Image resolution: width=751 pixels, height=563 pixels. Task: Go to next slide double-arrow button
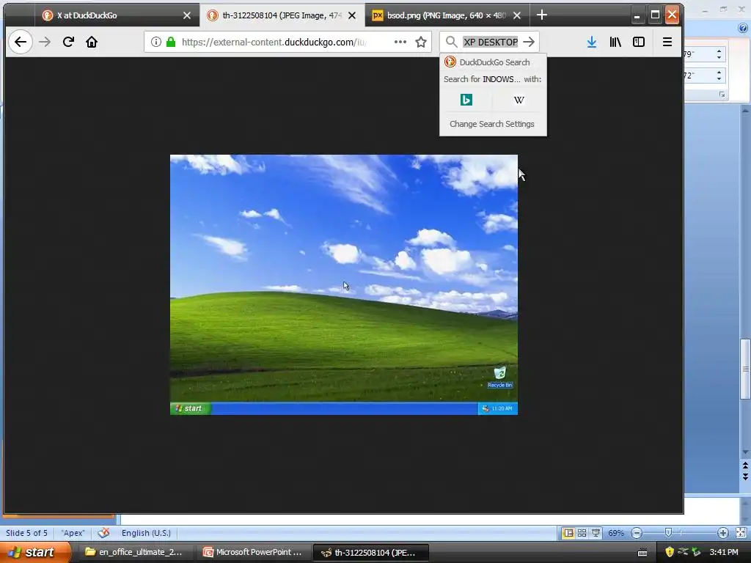(745, 476)
